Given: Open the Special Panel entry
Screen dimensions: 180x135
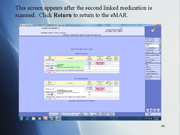Looking at the screenshot, I should 153,52.
